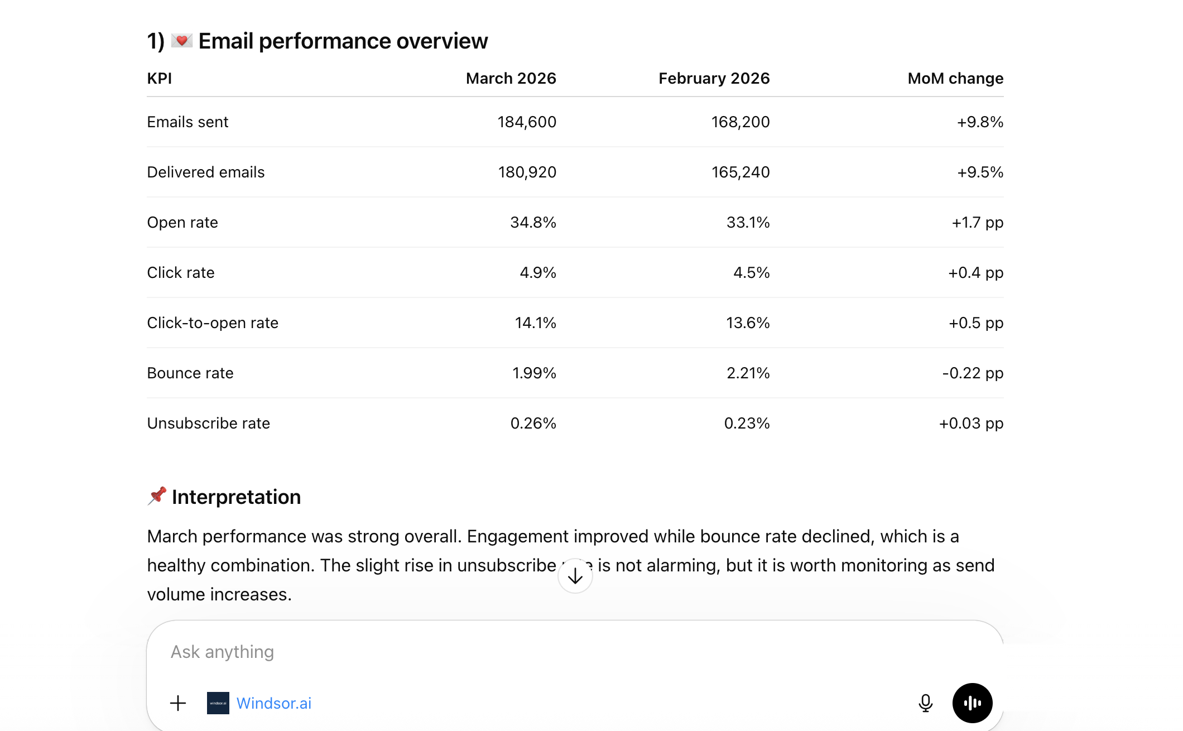Click the Unsubscribe rate row label
Viewport: 1183px width, 731px height.
coord(209,423)
